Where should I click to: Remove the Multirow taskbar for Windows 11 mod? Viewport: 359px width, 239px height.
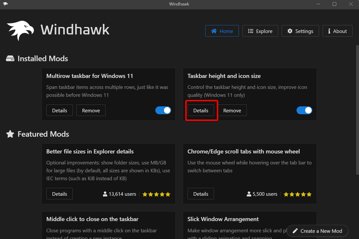(x=91, y=110)
